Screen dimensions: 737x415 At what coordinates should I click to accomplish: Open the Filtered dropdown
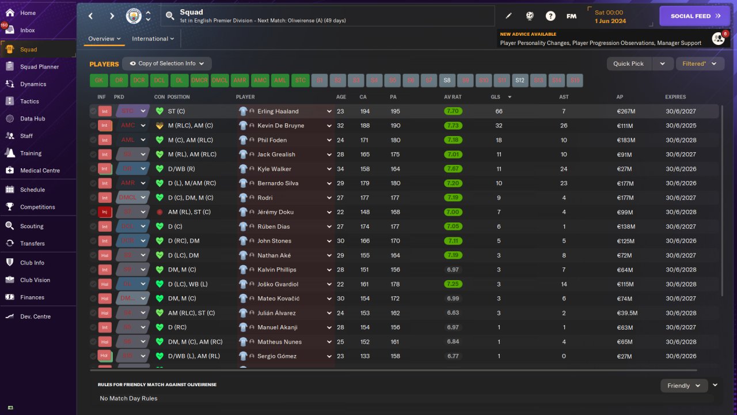(700, 63)
